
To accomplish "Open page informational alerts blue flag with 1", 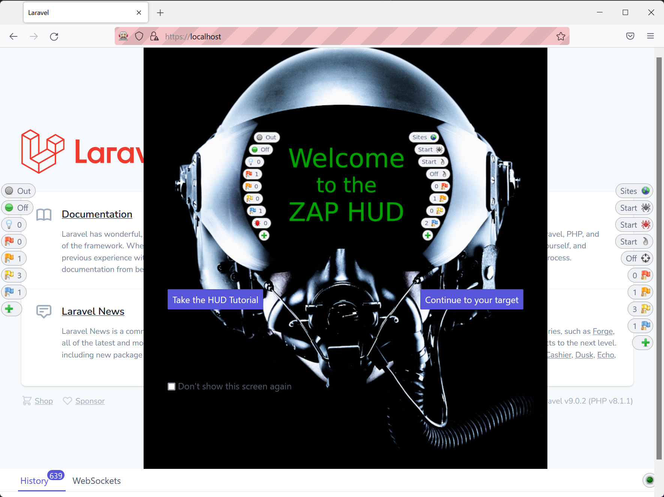I will 14,292.
